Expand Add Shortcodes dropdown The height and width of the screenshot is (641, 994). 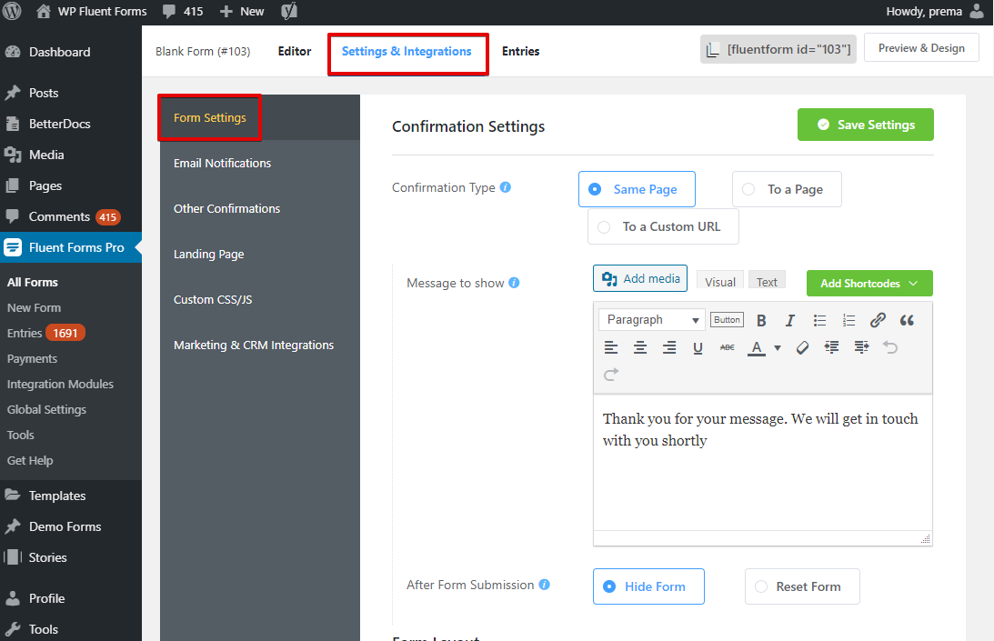tap(869, 284)
